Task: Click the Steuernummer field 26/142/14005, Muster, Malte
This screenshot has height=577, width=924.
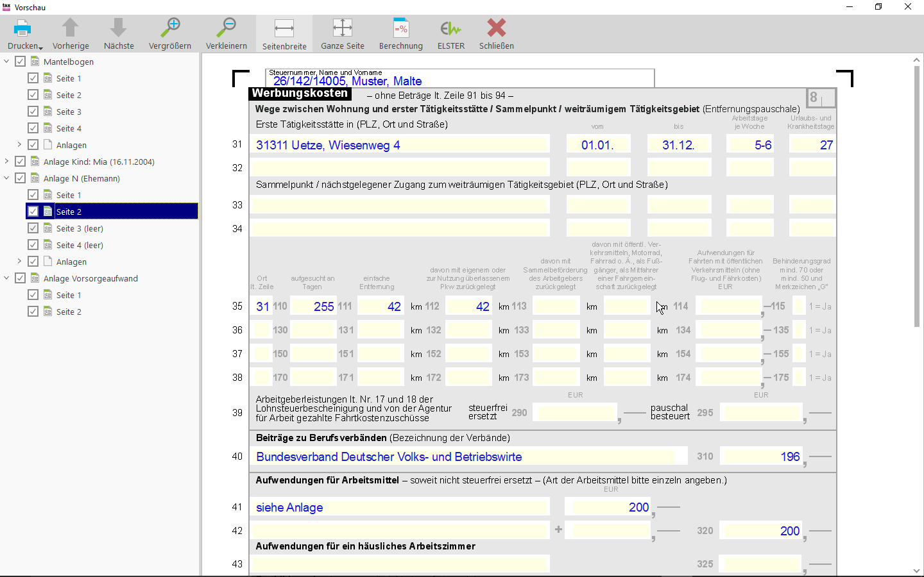Action: click(x=459, y=78)
